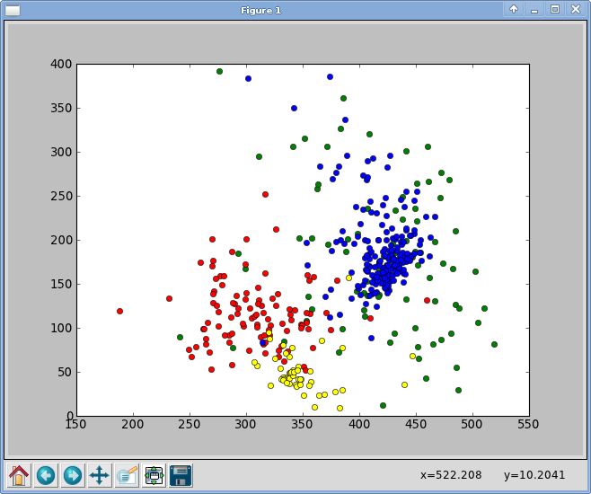
Task: Select the topmost green data point
Action: [x=219, y=71]
